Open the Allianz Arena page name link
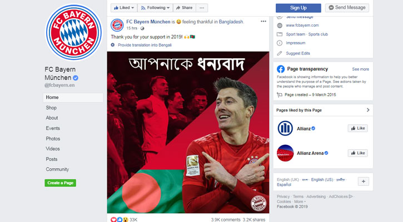This screenshot has height=222, width=403. click(x=310, y=153)
